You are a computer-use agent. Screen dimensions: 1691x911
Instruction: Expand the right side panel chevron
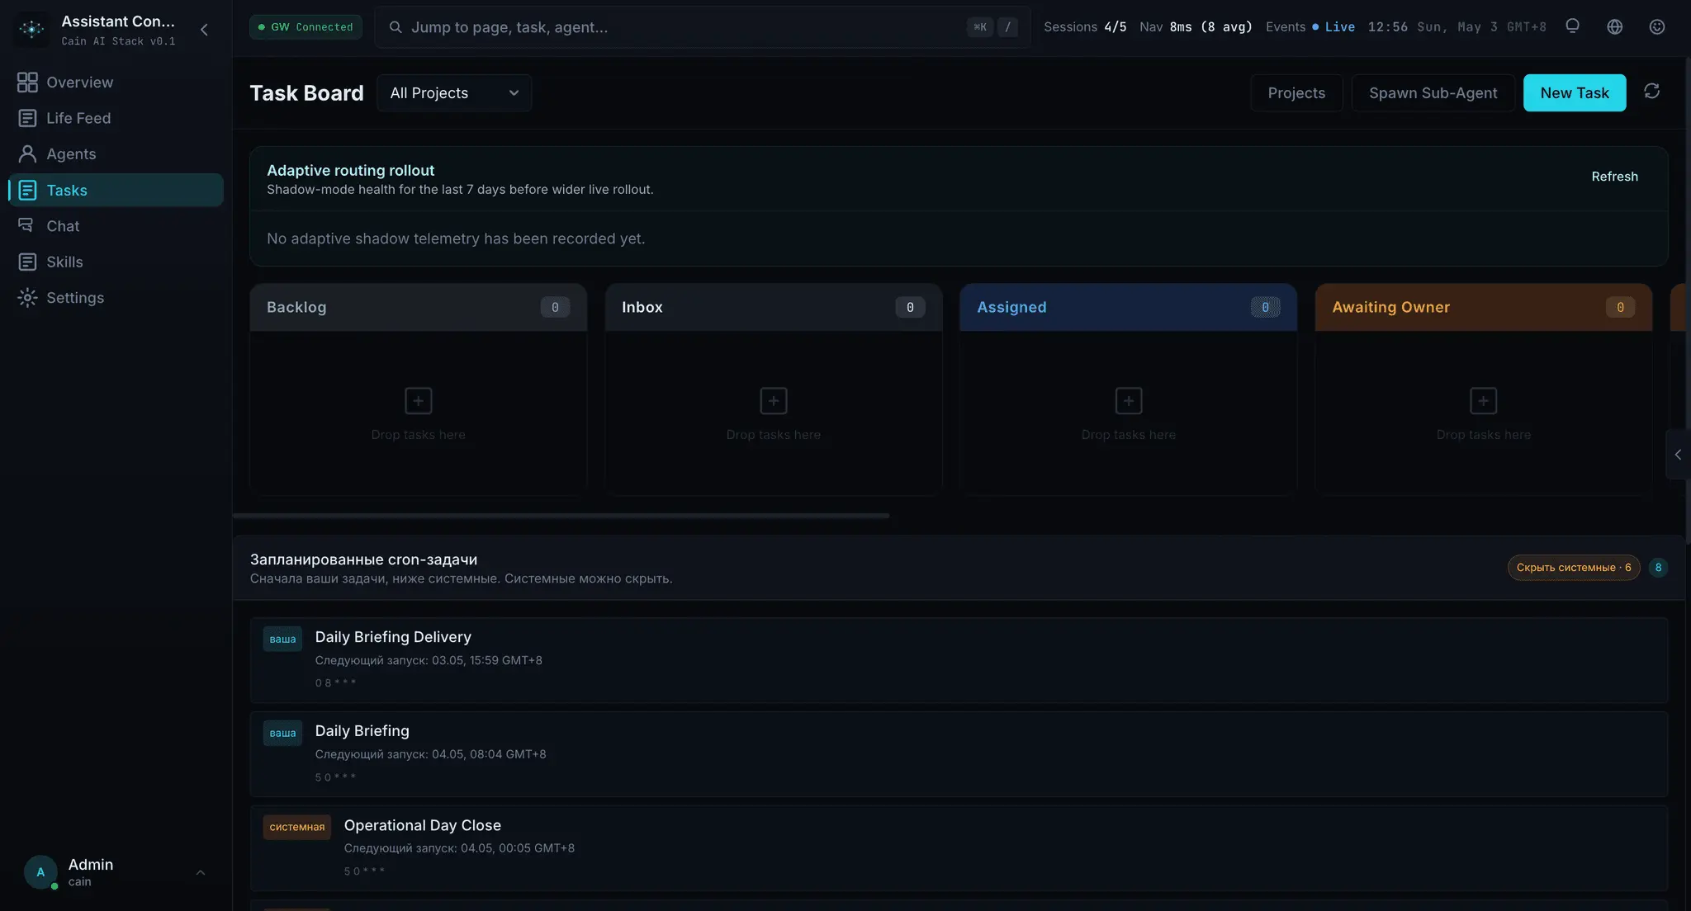(x=1678, y=455)
